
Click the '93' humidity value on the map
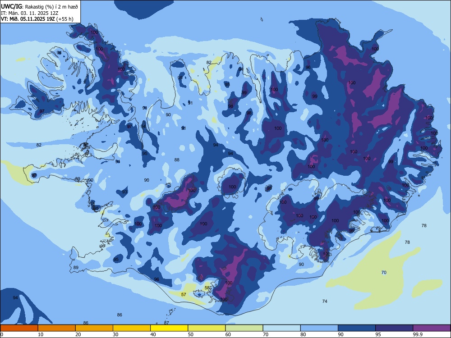pos(124,192)
